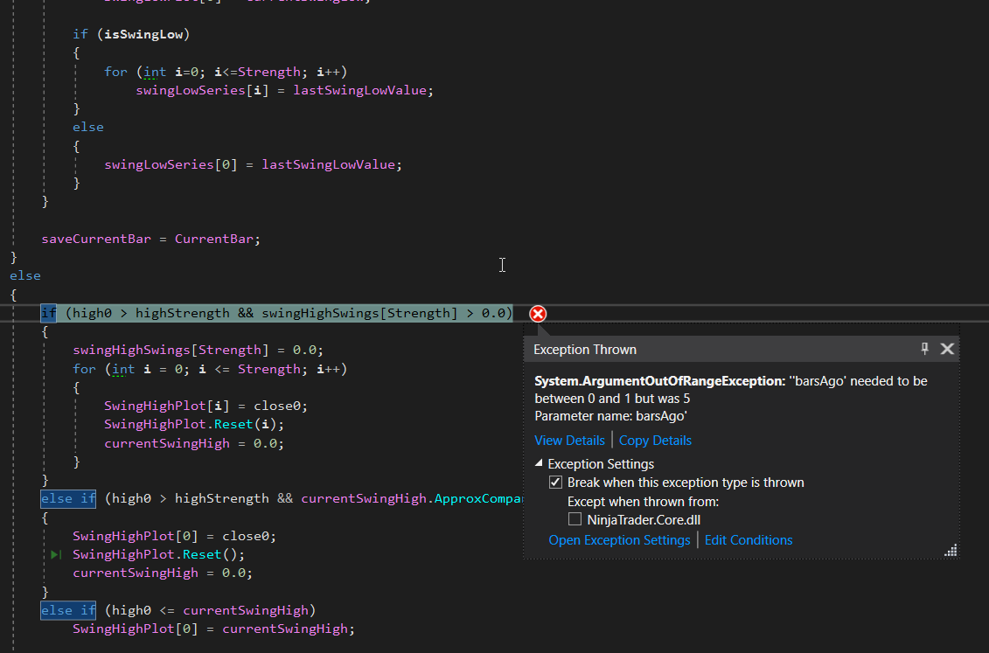Click swingLowSeries[0] = lastSwingLowValue line
Image resolution: width=989 pixels, height=653 pixels.
pos(253,164)
